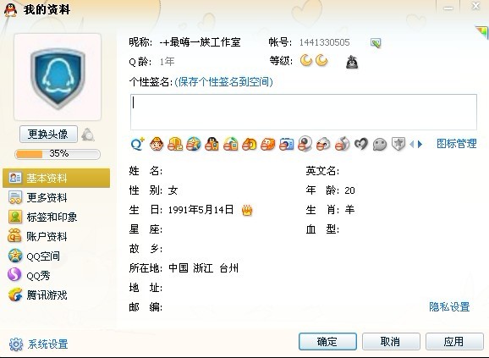Viewport: 489px width, 358px height.
Task: Click the edit icon next to the account number
Action: click(376, 43)
